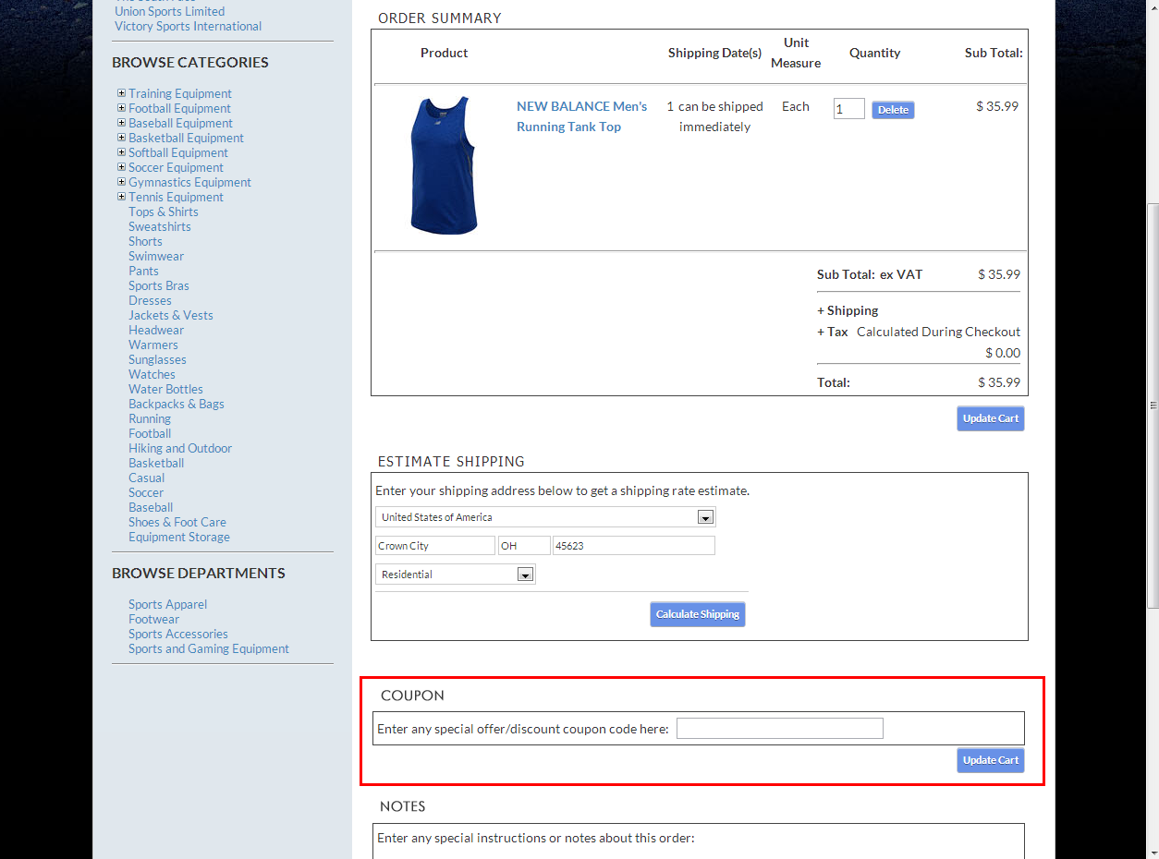Expand the Training Equipment category
The height and width of the screenshot is (859, 1159).
(121, 93)
